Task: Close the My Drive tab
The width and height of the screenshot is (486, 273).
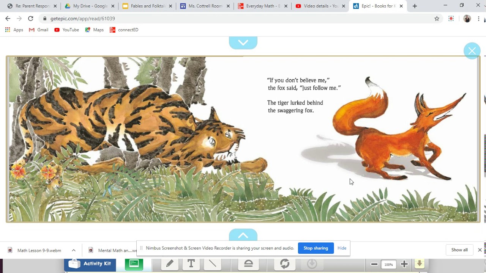Action: (x=113, y=6)
